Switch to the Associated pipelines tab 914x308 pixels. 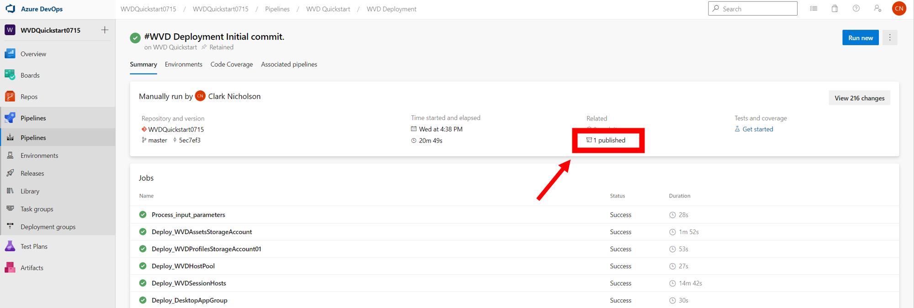click(x=289, y=64)
